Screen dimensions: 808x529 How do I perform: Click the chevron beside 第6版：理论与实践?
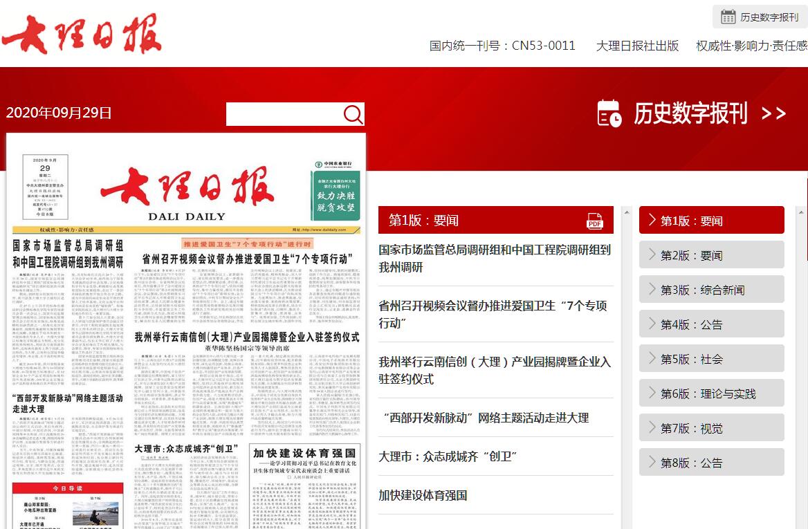(x=652, y=393)
